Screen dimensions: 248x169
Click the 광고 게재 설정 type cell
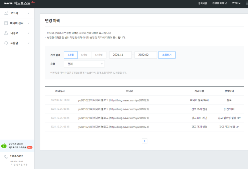coord(199,127)
